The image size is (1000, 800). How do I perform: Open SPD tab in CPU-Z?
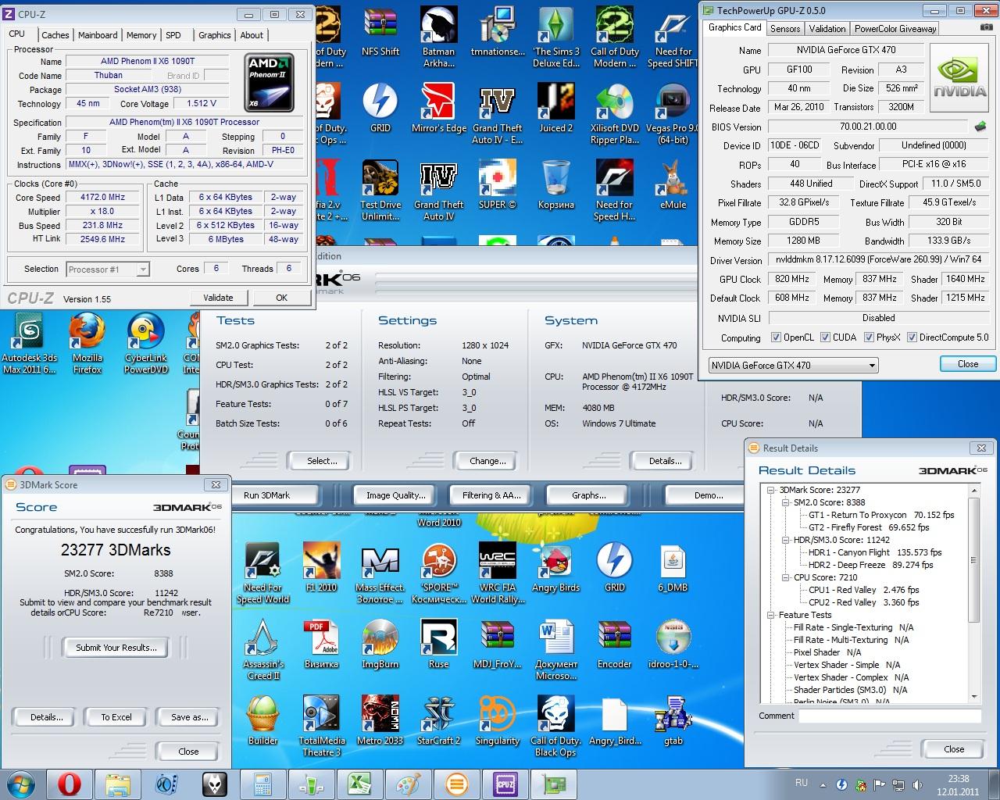pos(173,35)
